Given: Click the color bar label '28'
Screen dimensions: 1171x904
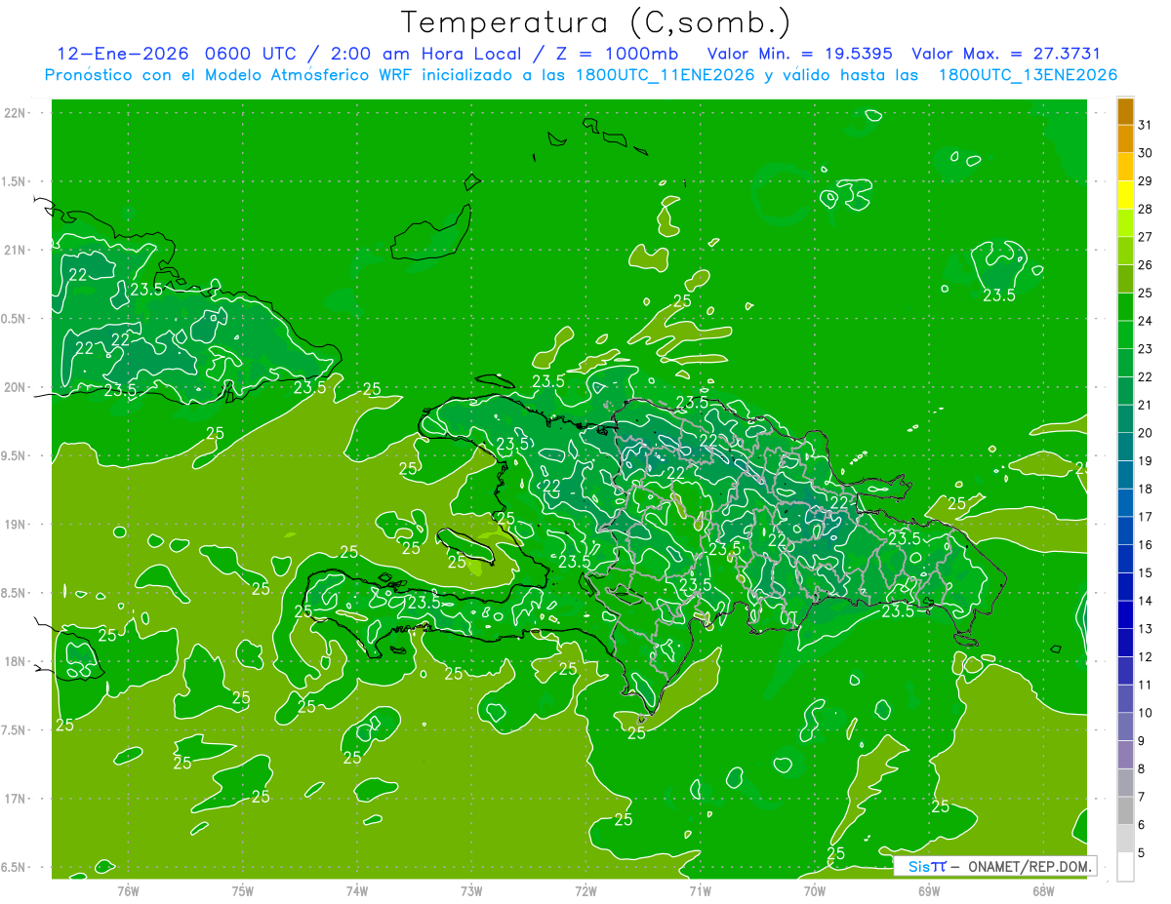Looking at the screenshot, I should coord(1145,209).
